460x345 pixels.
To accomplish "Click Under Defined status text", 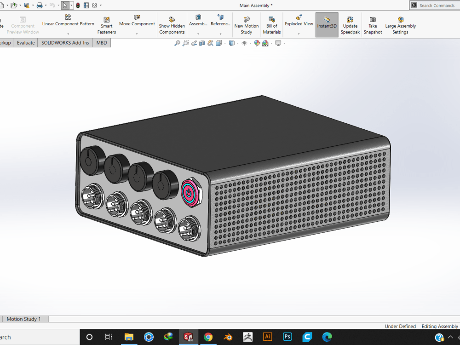I will click(400, 326).
